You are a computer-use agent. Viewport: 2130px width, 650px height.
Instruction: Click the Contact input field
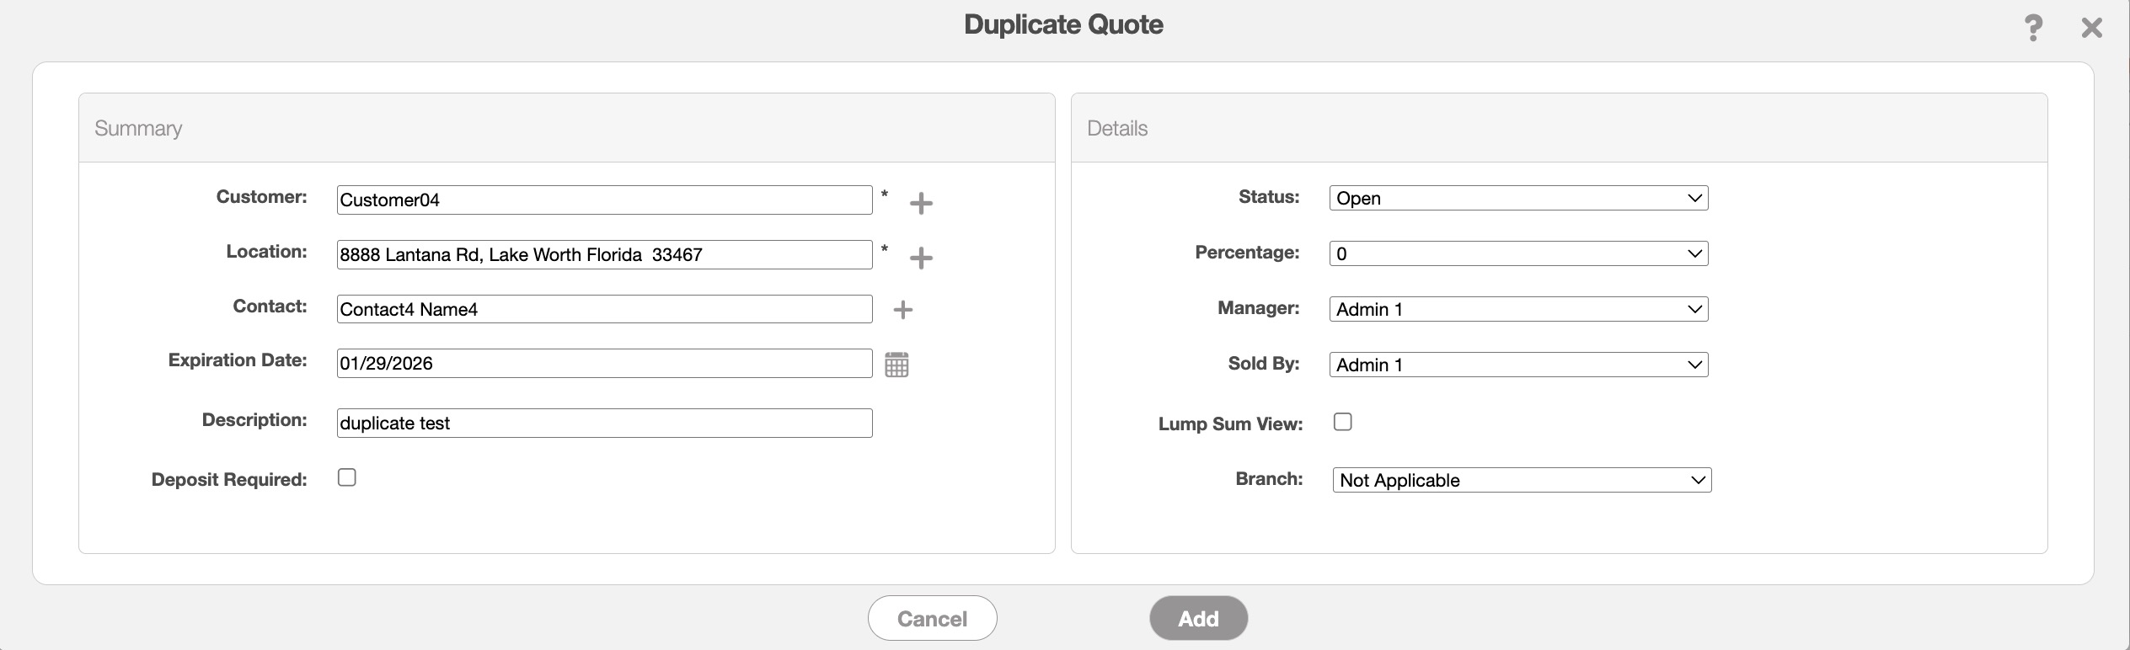(x=603, y=309)
